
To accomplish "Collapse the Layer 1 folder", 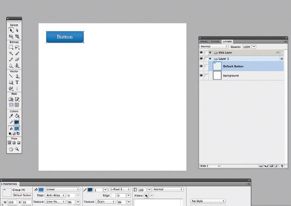I will [x=210, y=59].
